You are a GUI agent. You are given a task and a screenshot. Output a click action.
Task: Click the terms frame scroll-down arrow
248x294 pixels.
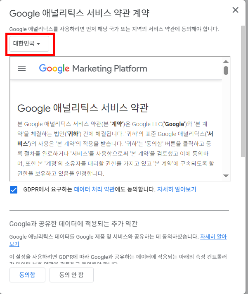226,176
